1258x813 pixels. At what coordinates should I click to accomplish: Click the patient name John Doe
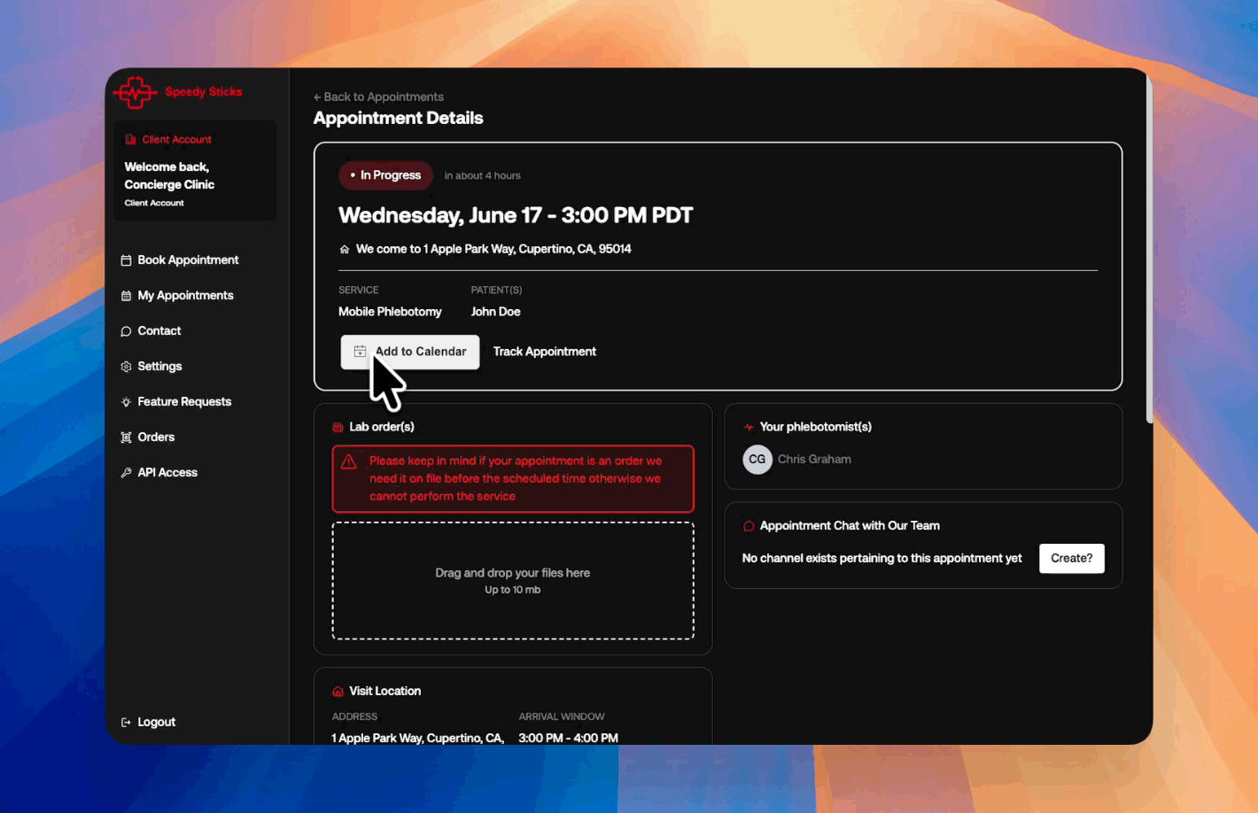(x=496, y=312)
